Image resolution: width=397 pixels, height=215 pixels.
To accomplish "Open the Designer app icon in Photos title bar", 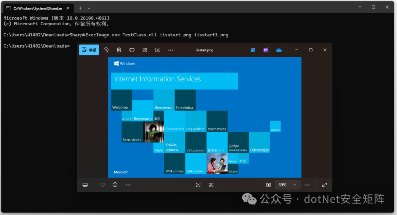I will (x=253, y=50).
